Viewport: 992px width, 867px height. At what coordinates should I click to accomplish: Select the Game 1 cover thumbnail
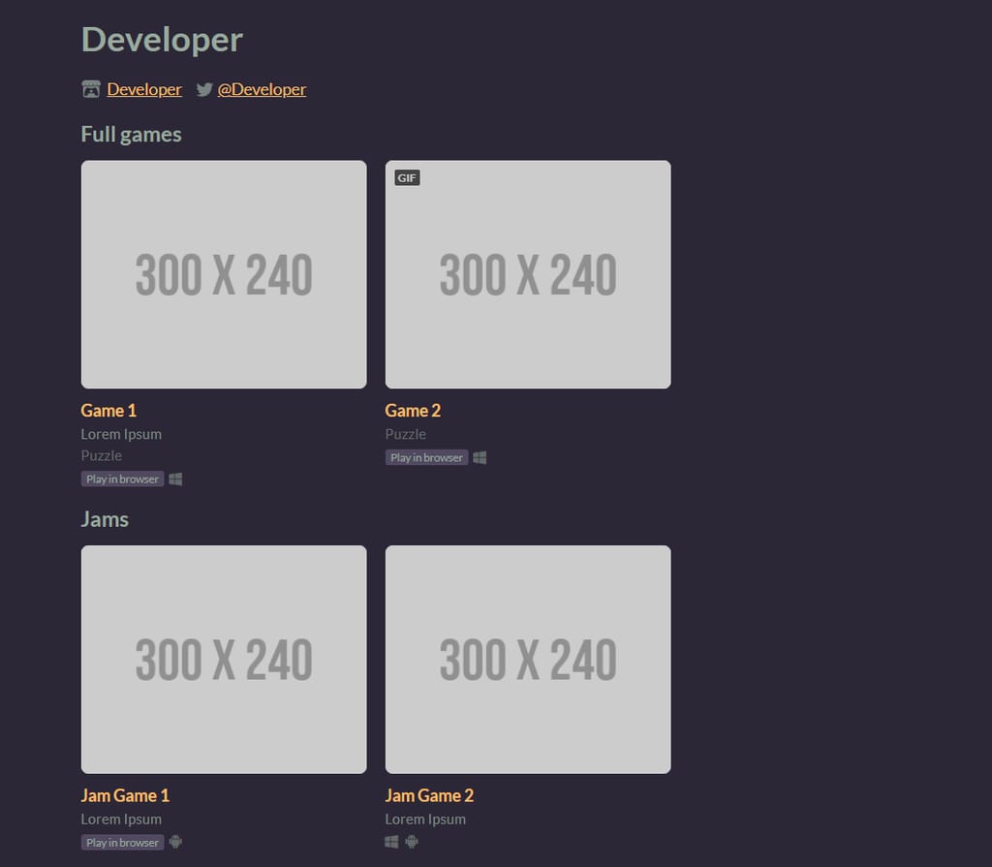(x=224, y=274)
